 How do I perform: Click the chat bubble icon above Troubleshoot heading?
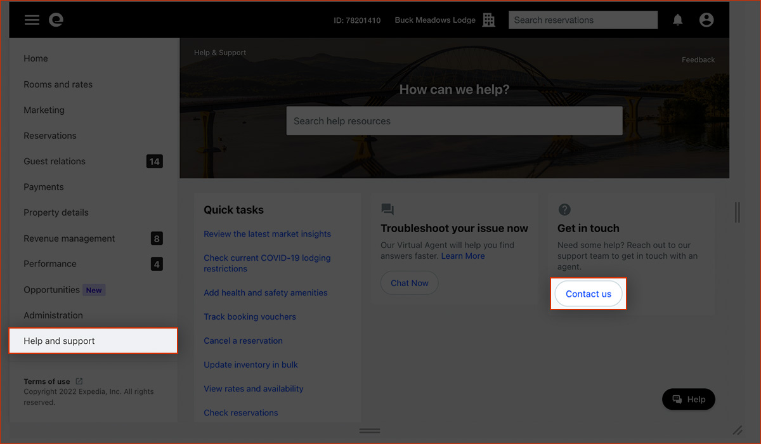pyautogui.click(x=387, y=209)
